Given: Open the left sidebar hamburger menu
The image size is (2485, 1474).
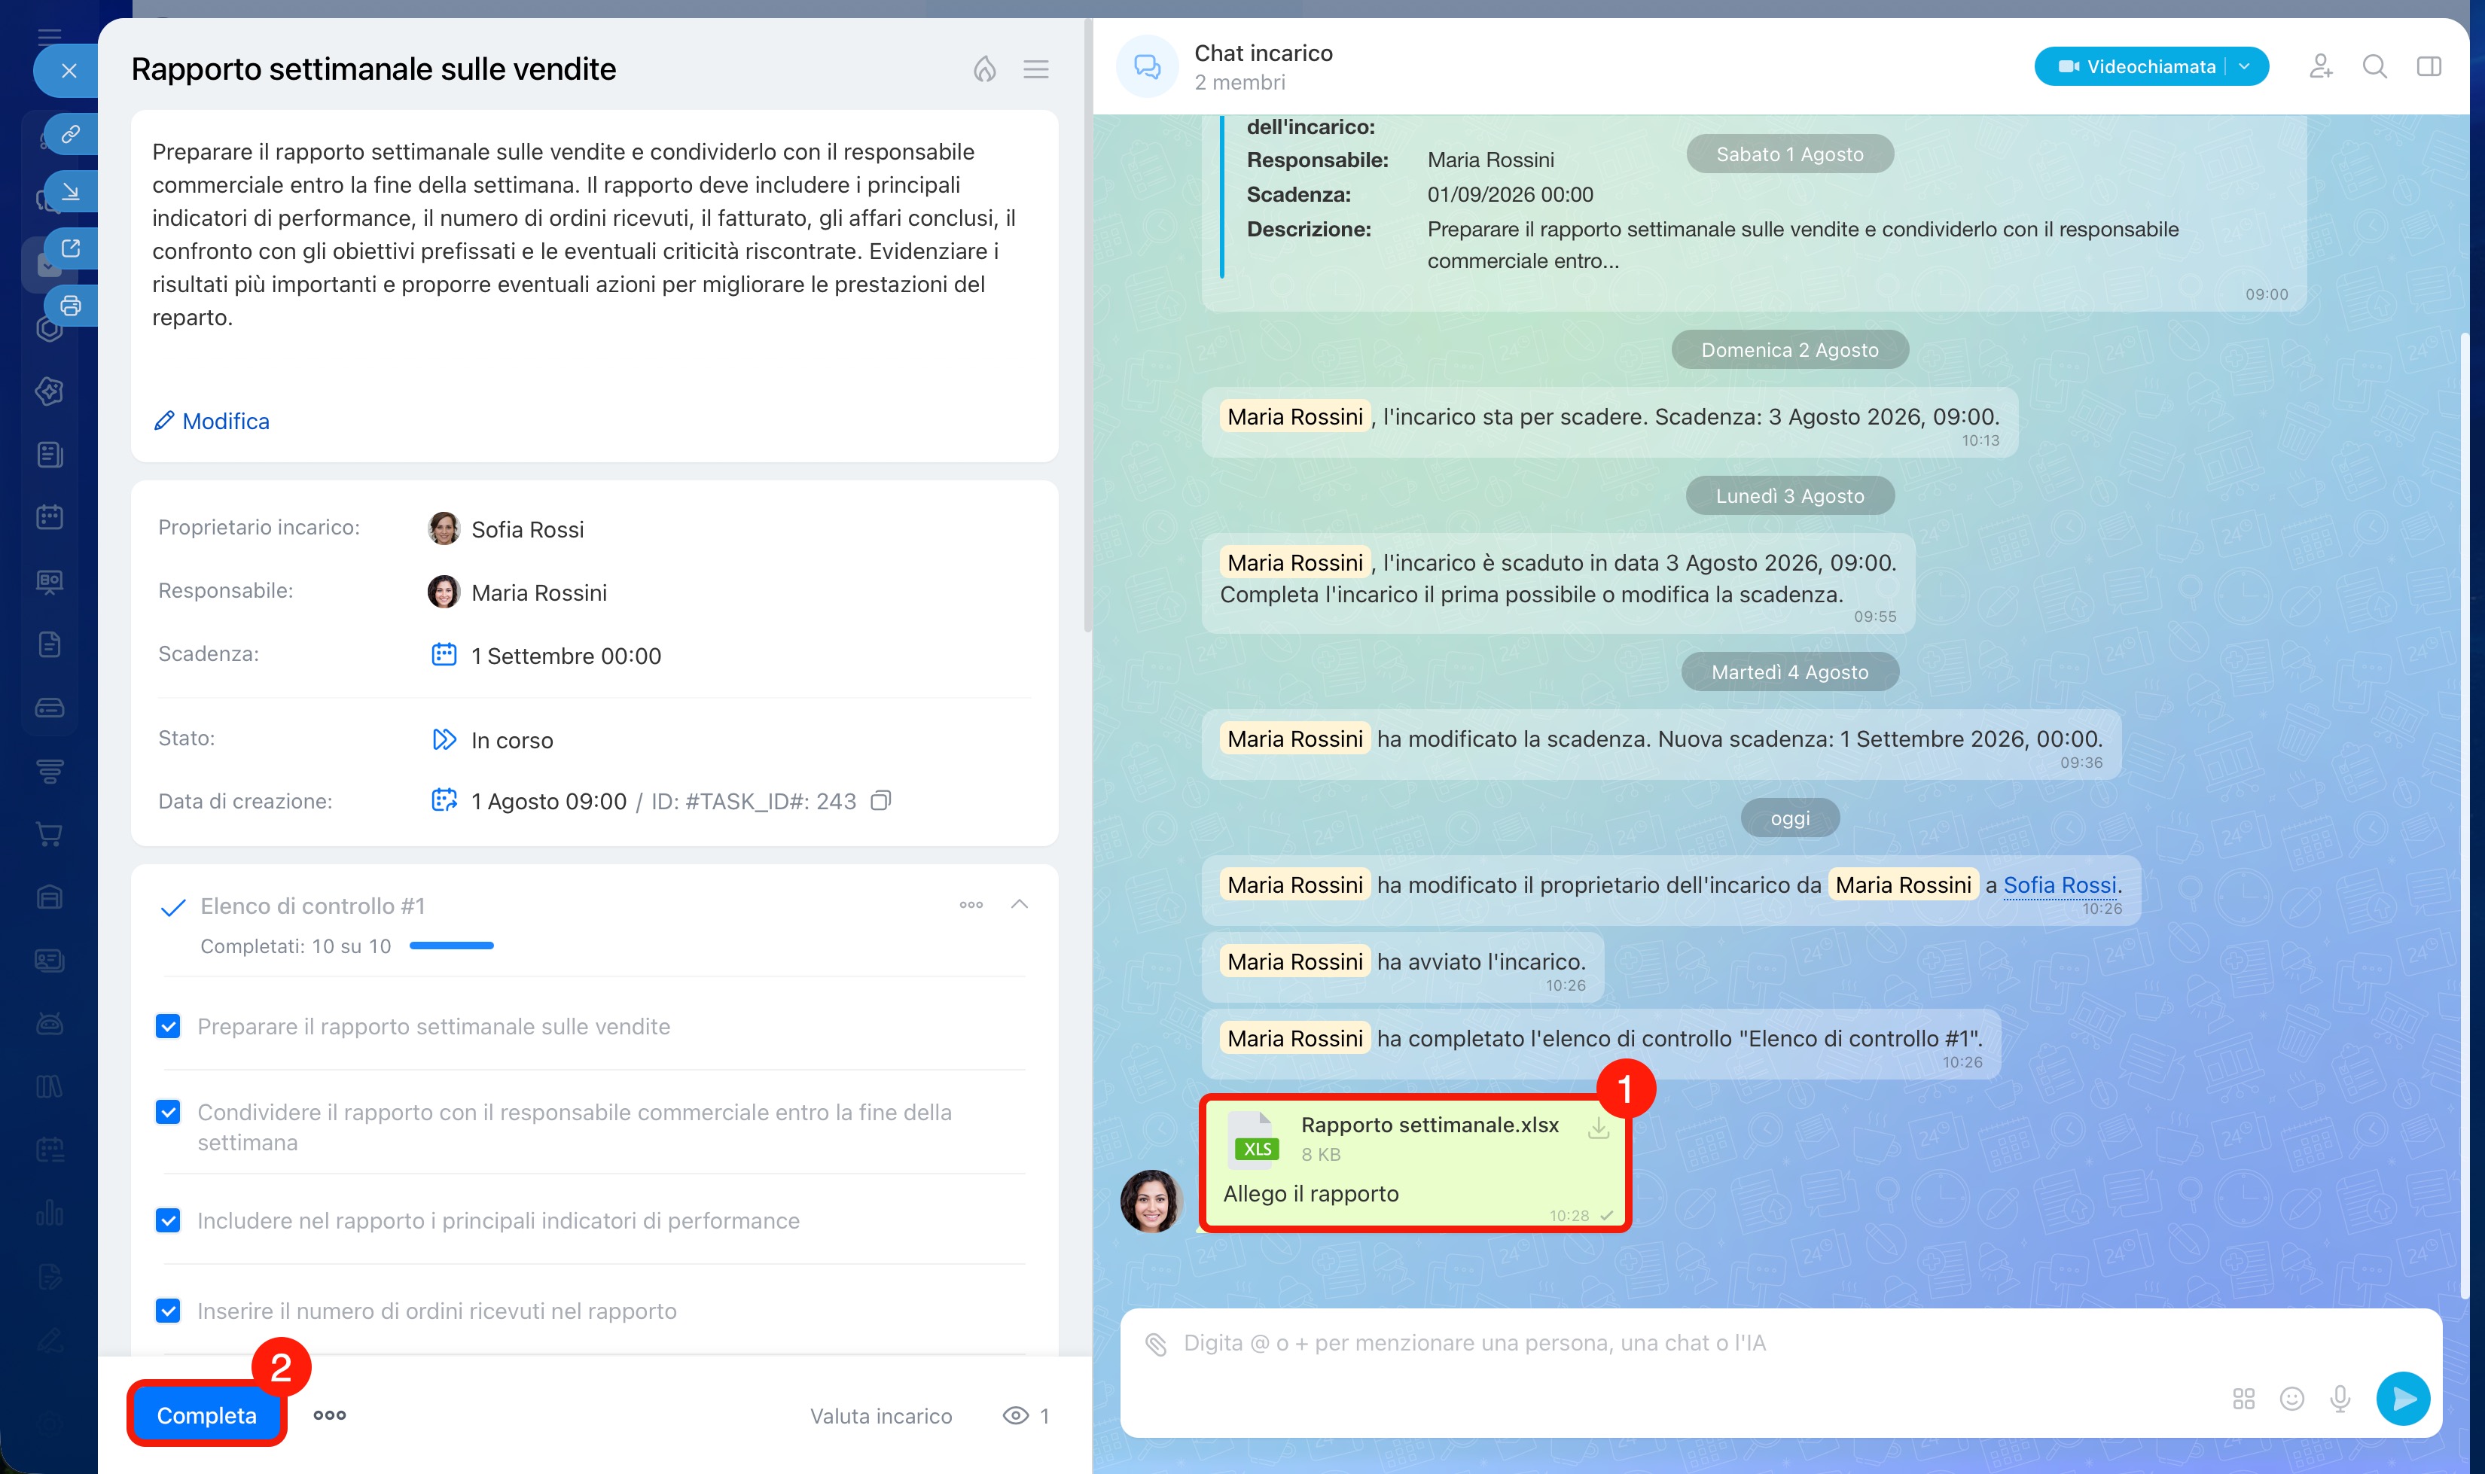Looking at the screenshot, I should pos(50,38).
